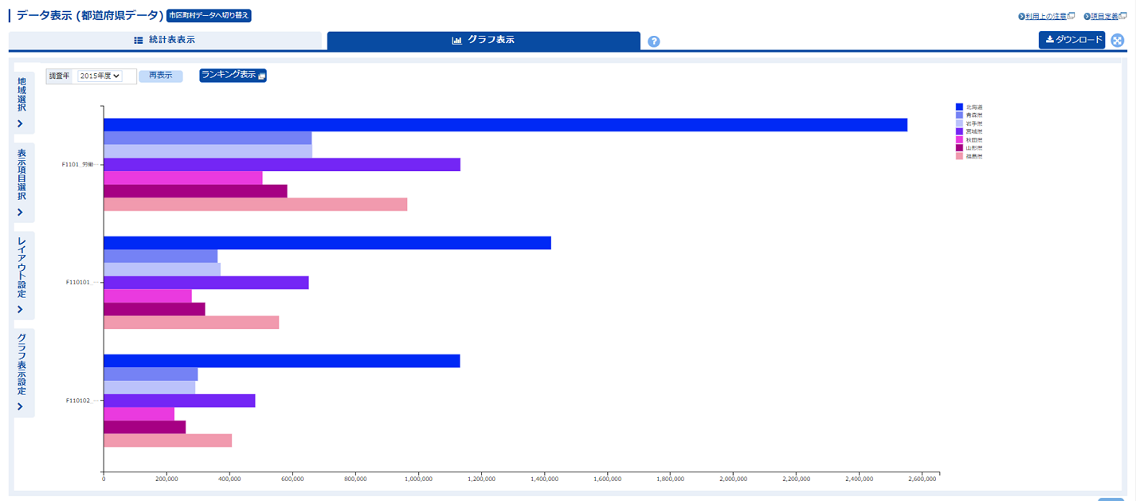Click the 1,400,000 x-axis tick label
The height and width of the screenshot is (501, 1136).
544,479
